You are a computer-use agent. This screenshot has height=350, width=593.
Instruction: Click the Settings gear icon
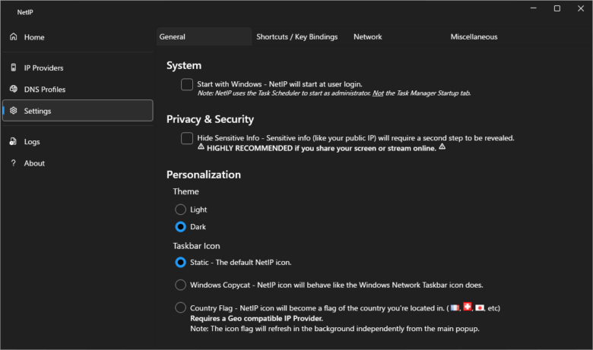[x=14, y=111]
